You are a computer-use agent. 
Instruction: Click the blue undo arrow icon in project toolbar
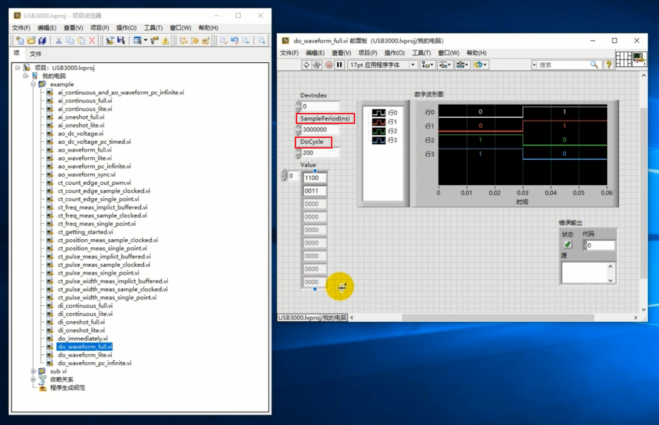[x=234, y=41]
